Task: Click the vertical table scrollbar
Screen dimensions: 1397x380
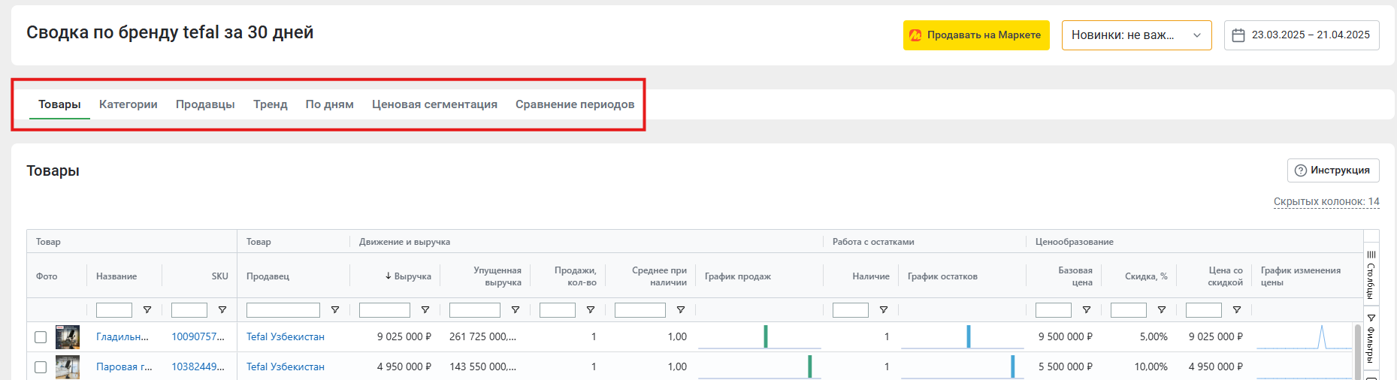Action: tap(1358, 351)
